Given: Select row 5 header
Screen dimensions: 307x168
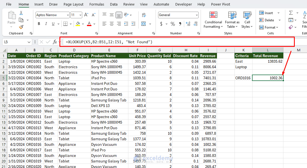Looking at the screenshot, I should point(4,78).
